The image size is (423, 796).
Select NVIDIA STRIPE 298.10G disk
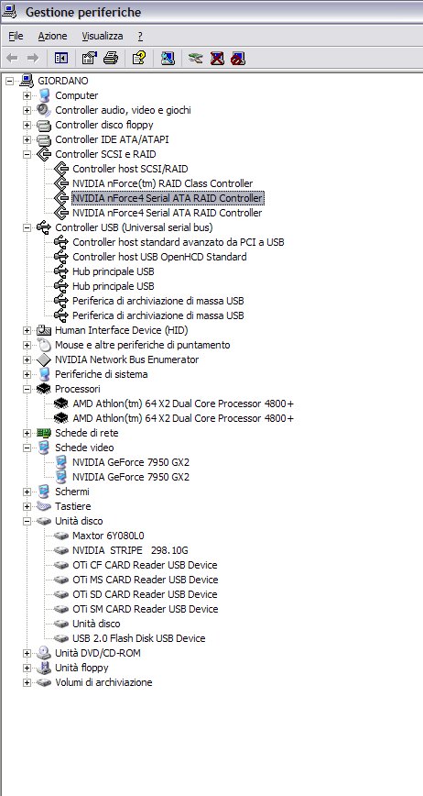click(130, 550)
